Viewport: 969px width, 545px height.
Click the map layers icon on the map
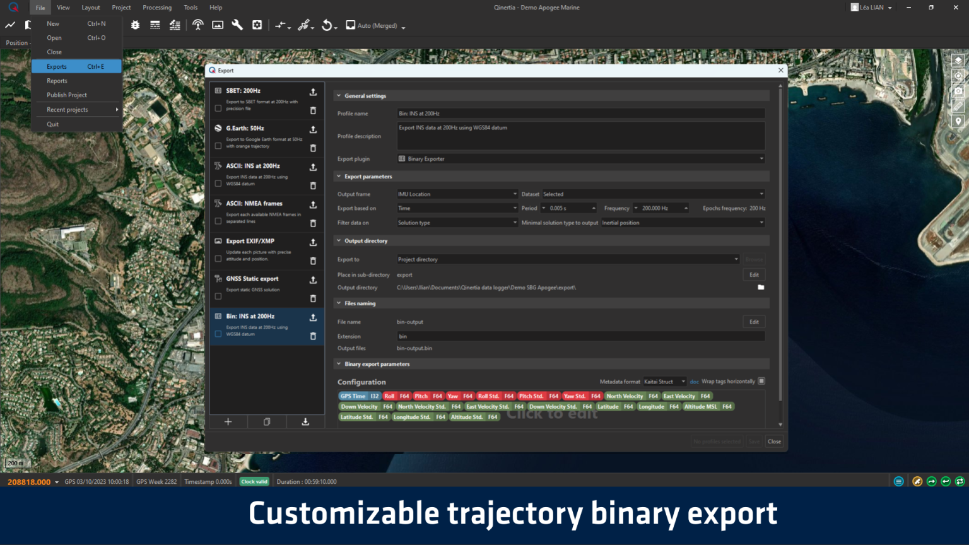point(958,61)
